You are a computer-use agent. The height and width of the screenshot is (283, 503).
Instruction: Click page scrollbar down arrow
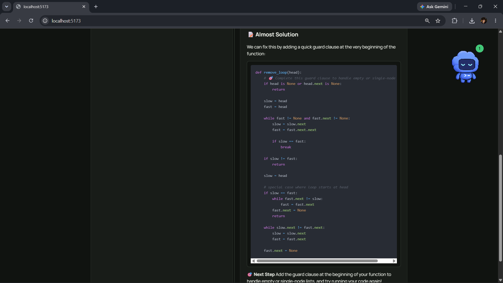click(x=500, y=280)
